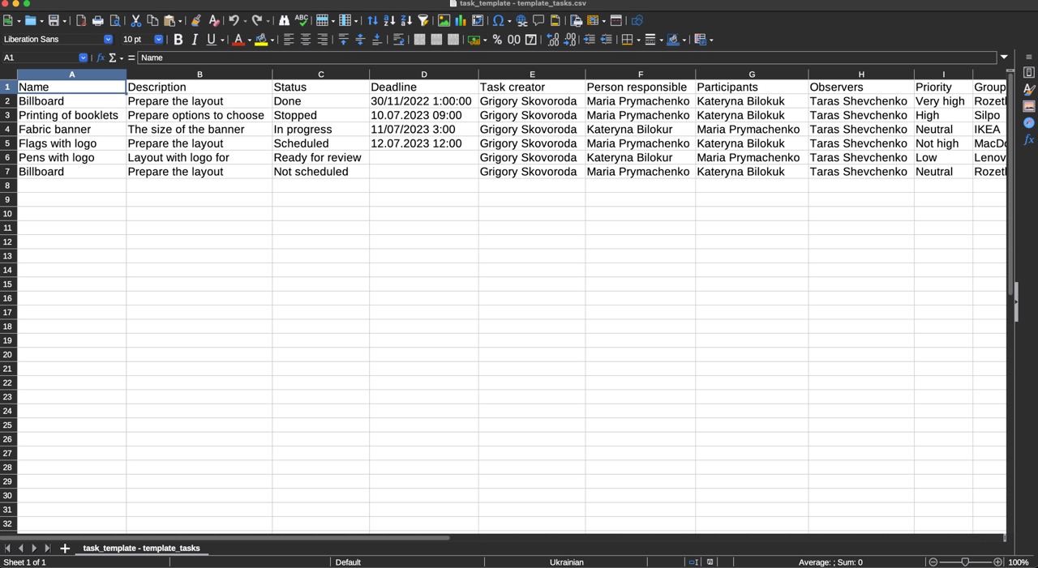Click the zoom slider in status bar
Screen dimensions: 1038x568
tap(965, 562)
